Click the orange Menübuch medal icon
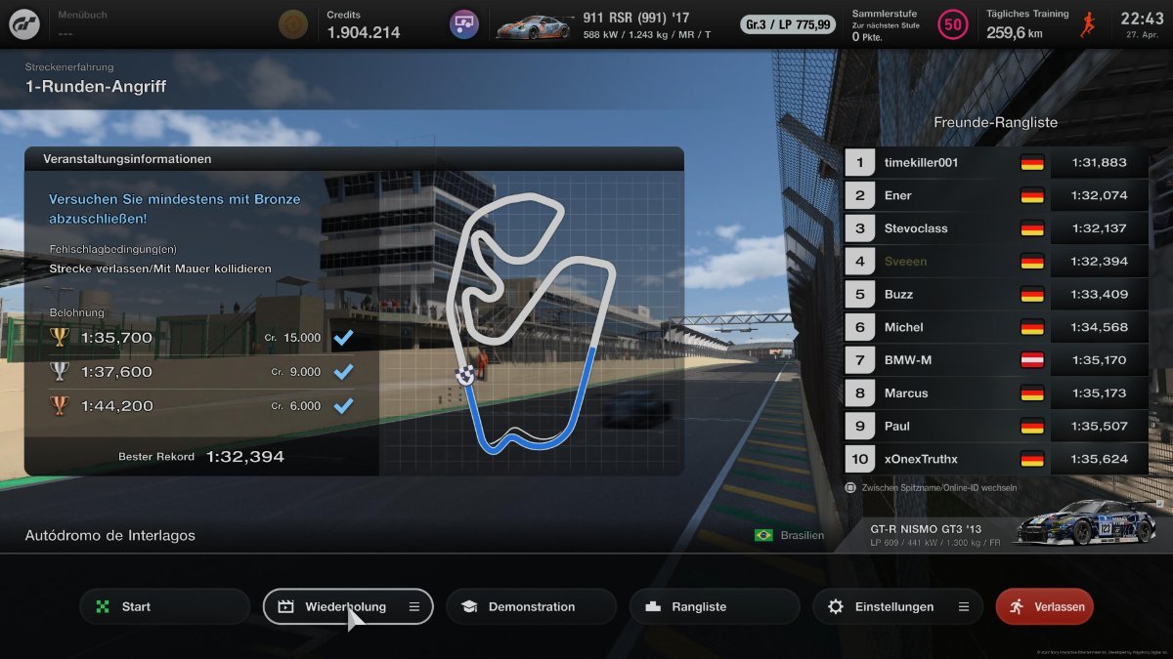The width and height of the screenshot is (1173, 659). pyautogui.click(x=291, y=23)
